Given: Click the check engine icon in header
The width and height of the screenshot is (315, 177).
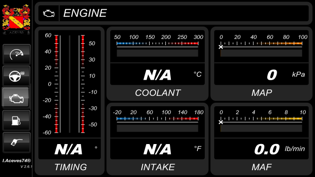Looking at the screenshot, I should (x=49, y=13).
